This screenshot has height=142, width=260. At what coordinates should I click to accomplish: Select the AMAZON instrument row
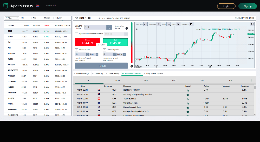click(38, 65)
